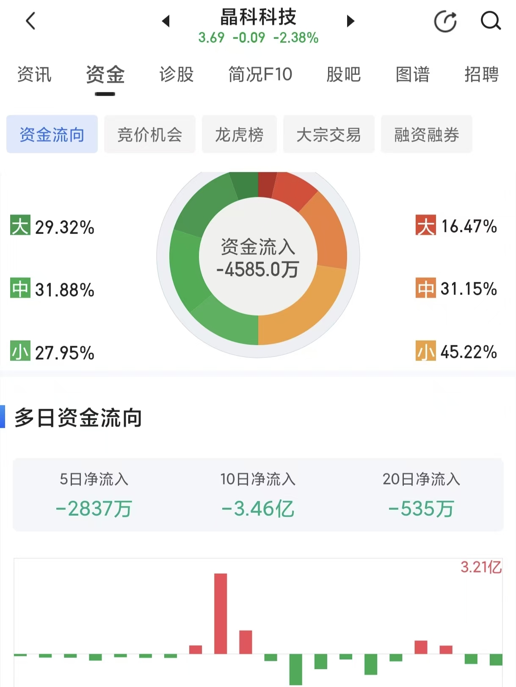Tap the donut center -4585.0万 value
The image size is (516, 687).
(x=258, y=269)
